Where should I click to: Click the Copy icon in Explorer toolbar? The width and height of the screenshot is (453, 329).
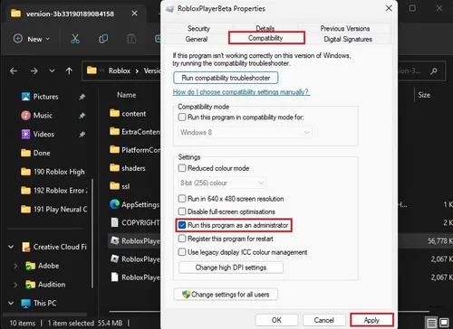click(x=103, y=39)
